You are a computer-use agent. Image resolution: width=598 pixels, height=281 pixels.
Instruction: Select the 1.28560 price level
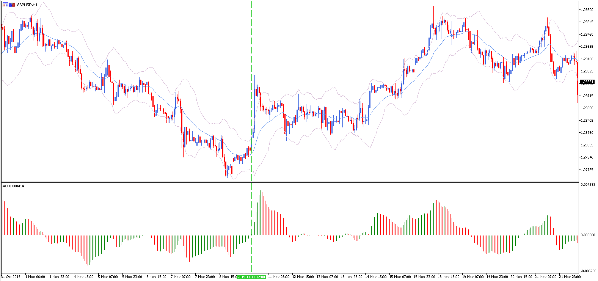(x=587, y=108)
